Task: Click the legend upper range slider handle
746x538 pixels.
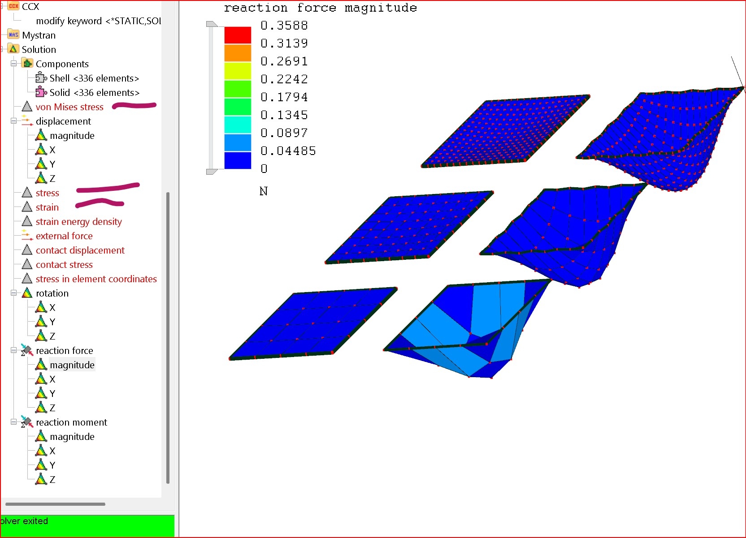Action: [x=211, y=24]
